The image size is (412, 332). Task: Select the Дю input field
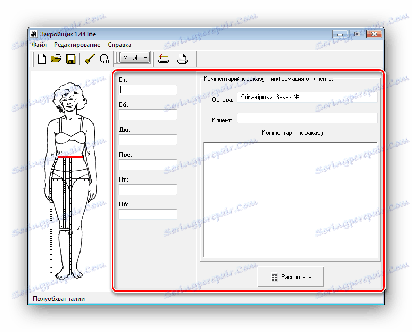(148, 140)
